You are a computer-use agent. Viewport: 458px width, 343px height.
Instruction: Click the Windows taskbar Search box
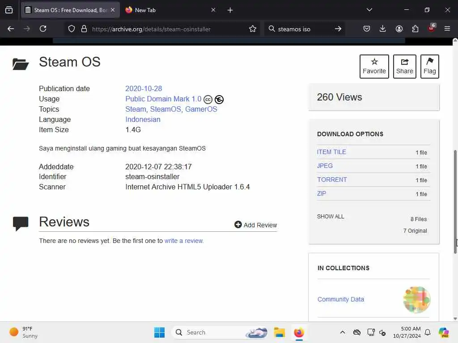[x=220, y=332]
